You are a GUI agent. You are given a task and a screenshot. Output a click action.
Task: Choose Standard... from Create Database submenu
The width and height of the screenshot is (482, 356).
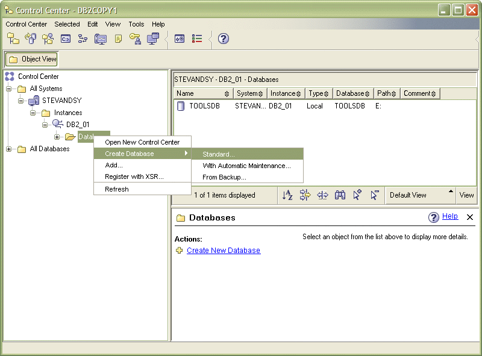[248, 154]
